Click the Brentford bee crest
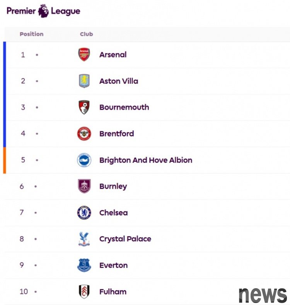290x305 pixels. coord(84,134)
